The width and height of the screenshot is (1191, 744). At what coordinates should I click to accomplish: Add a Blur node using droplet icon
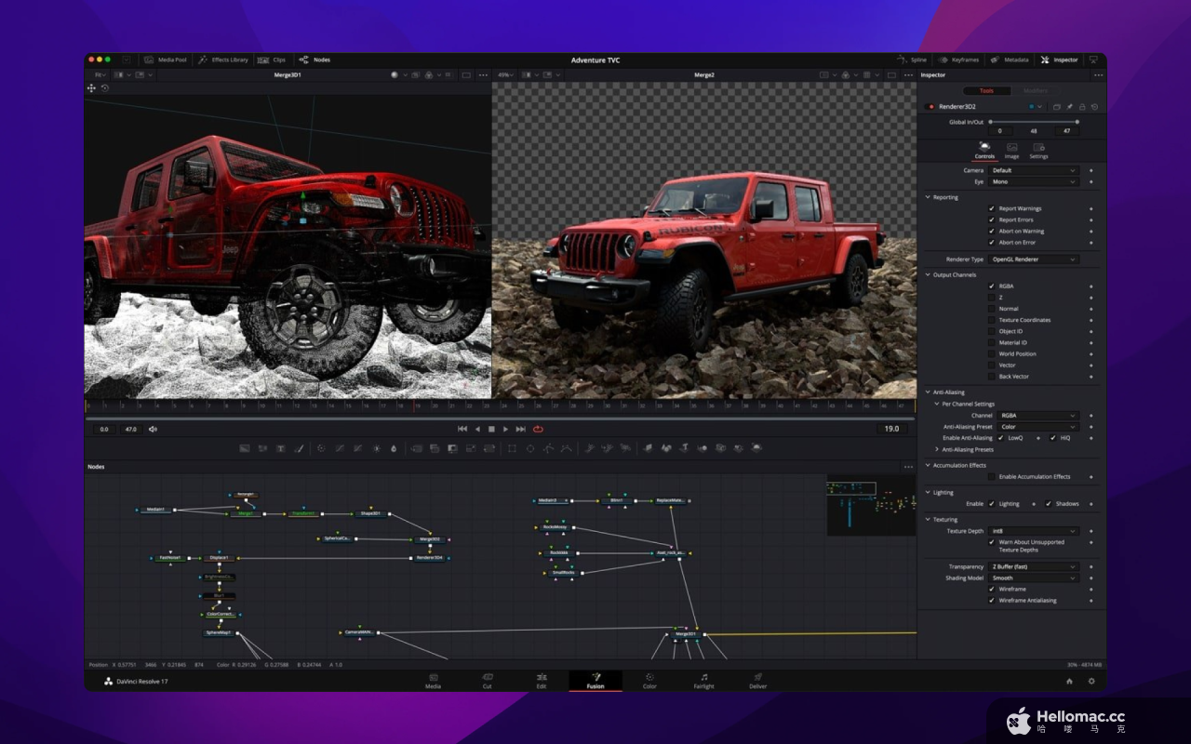pos(394,448)
